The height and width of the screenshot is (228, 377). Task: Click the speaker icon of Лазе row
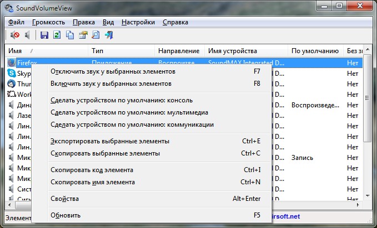(x=11, y=115)
